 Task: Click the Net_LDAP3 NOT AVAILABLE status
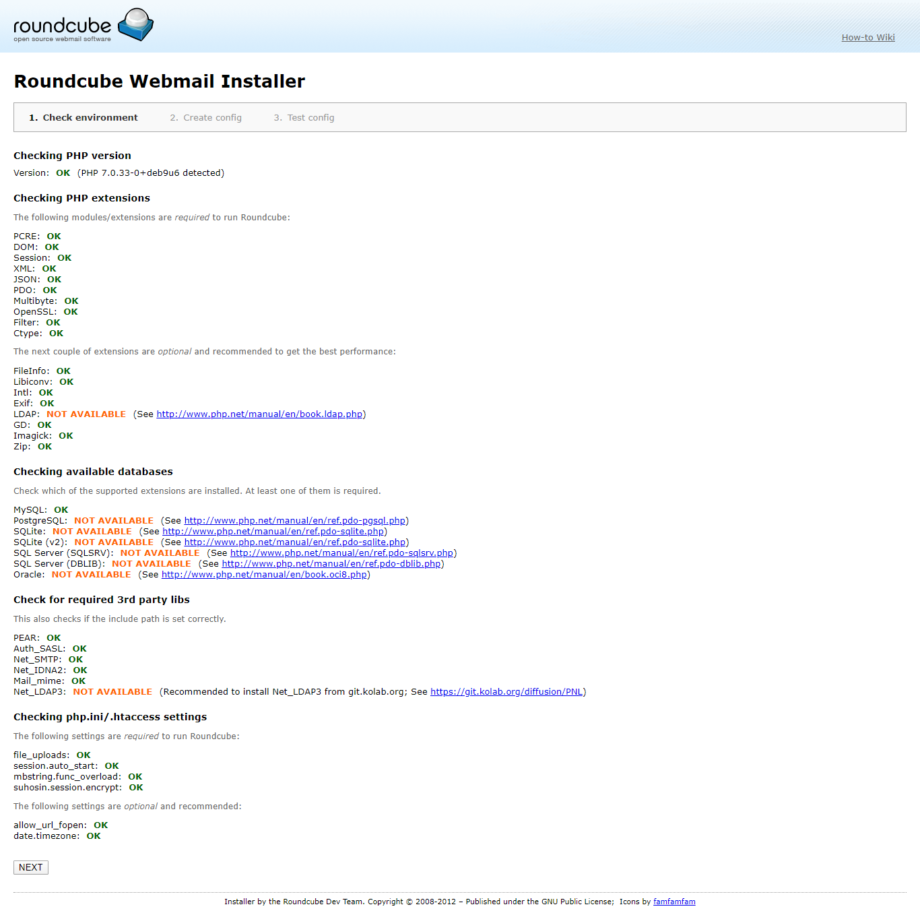click(x=112, y=692)
